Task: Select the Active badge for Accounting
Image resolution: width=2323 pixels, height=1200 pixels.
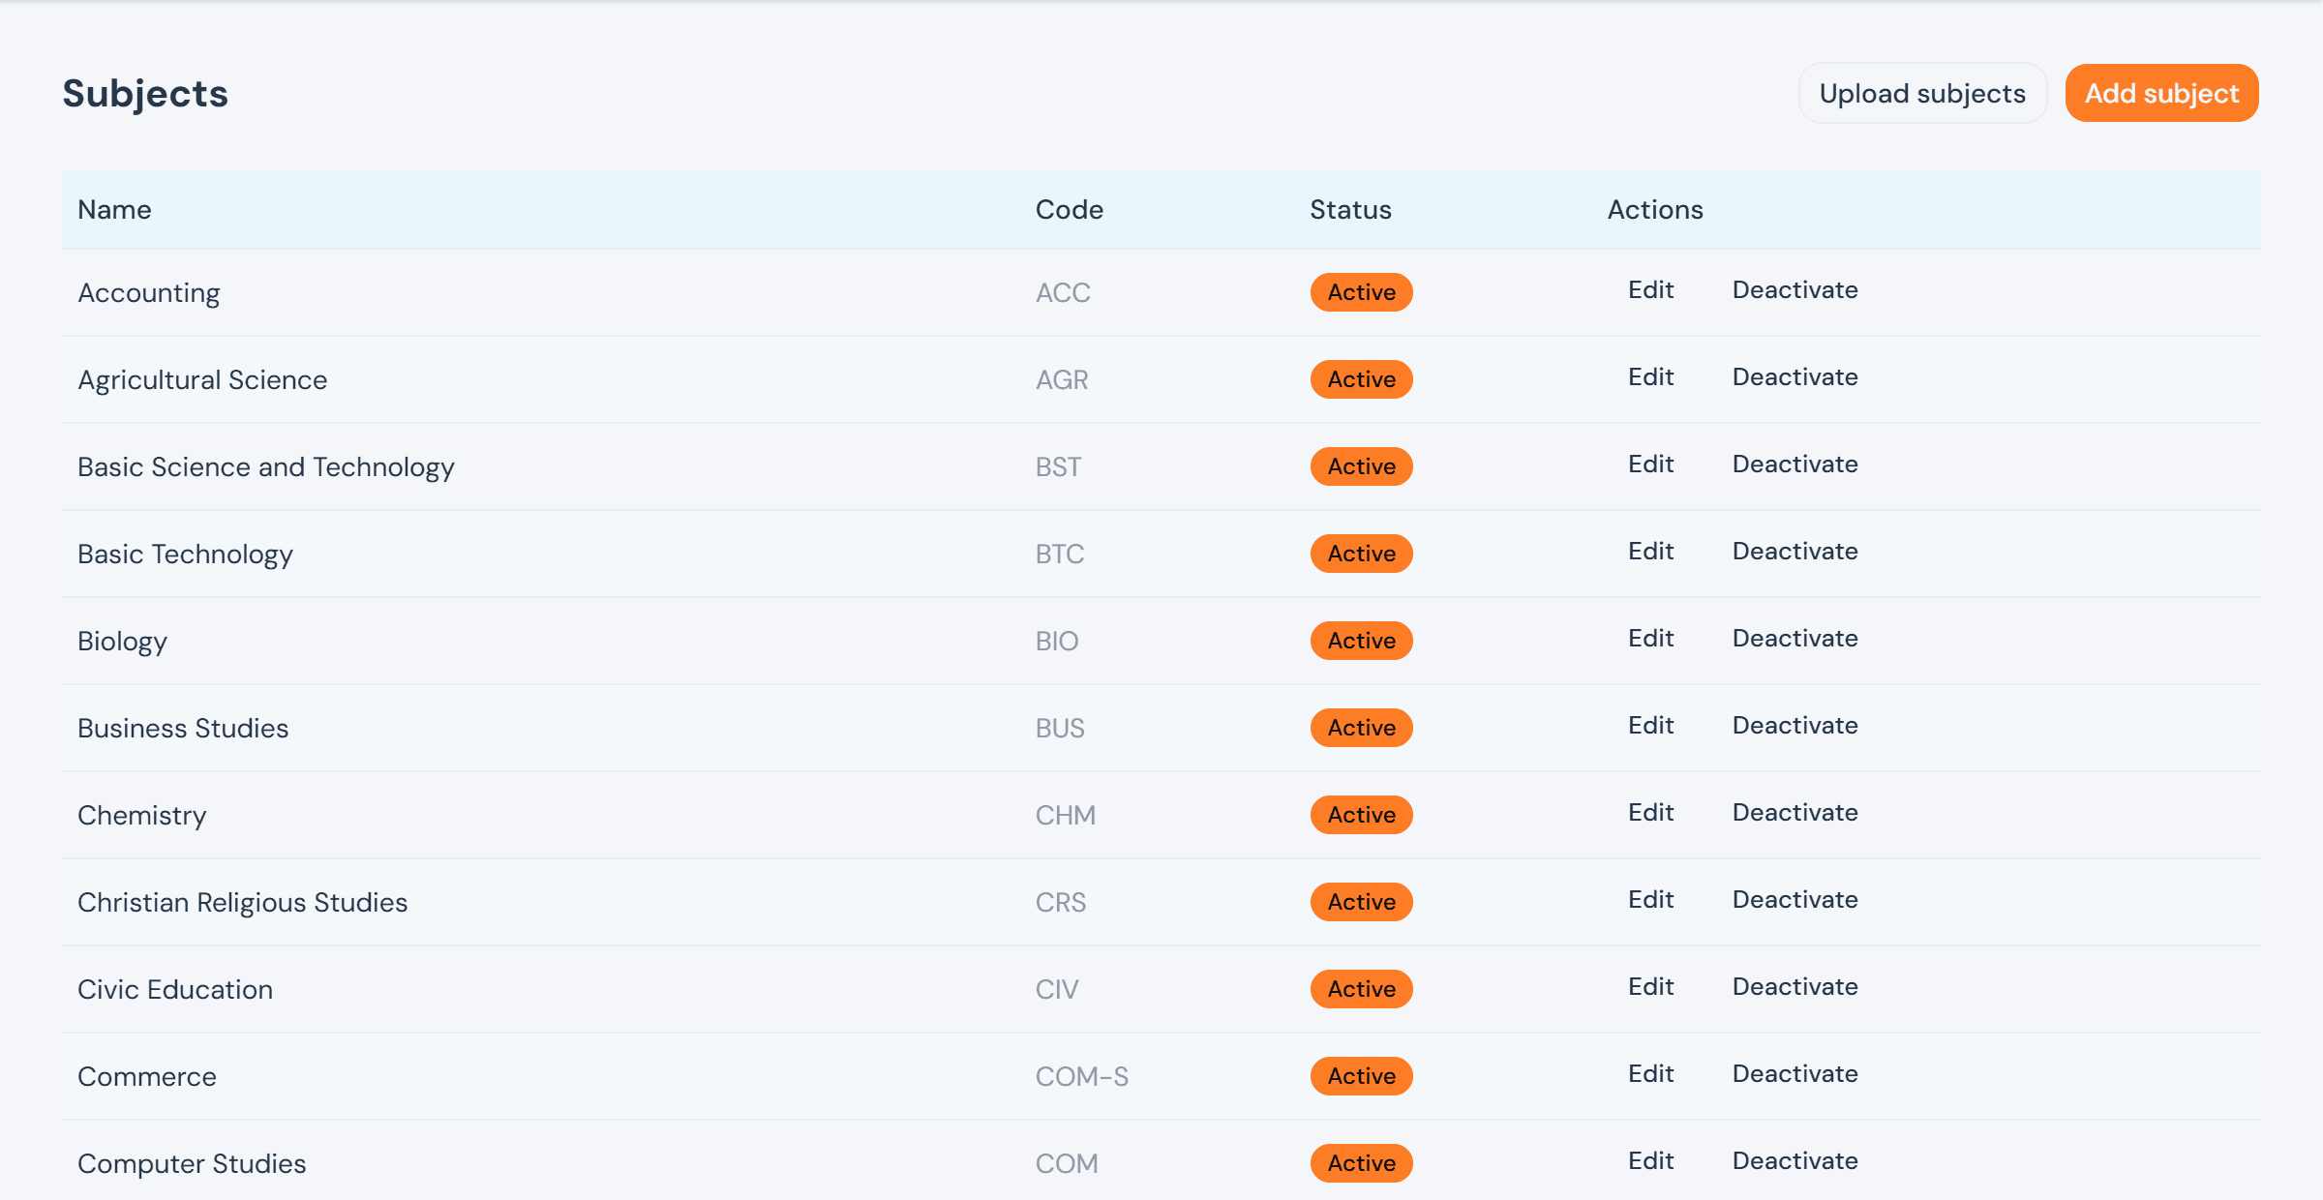Action: [1361, 292]
